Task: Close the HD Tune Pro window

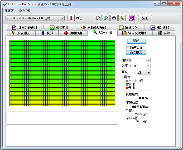Action: tap(174, 3)
